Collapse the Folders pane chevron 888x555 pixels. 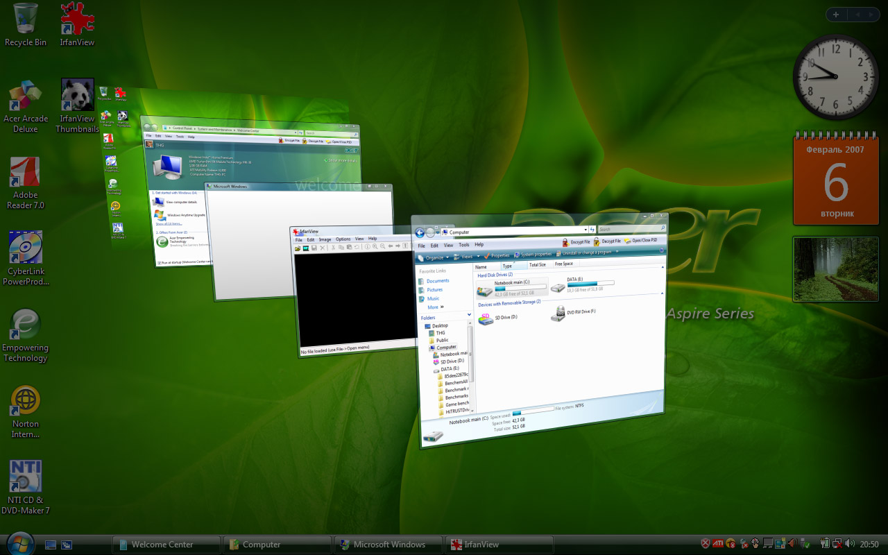point(469,316)
